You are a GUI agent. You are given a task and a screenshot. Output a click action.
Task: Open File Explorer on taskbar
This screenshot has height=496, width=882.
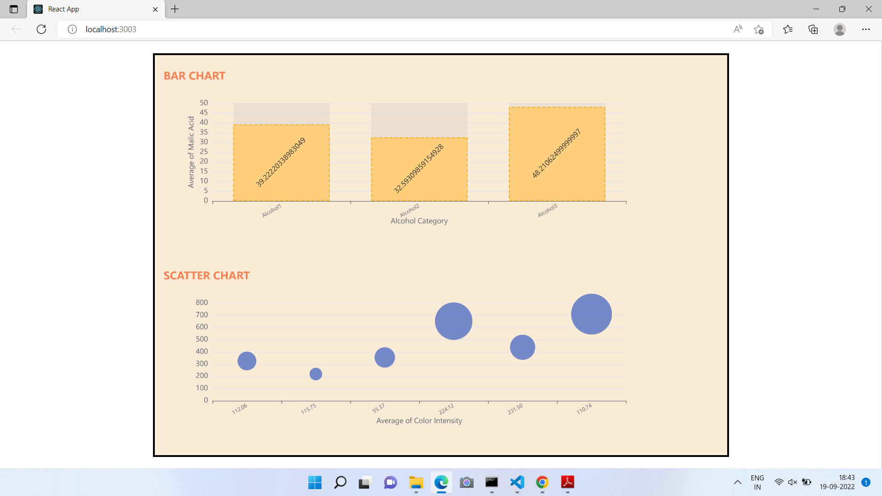[416, 482]
